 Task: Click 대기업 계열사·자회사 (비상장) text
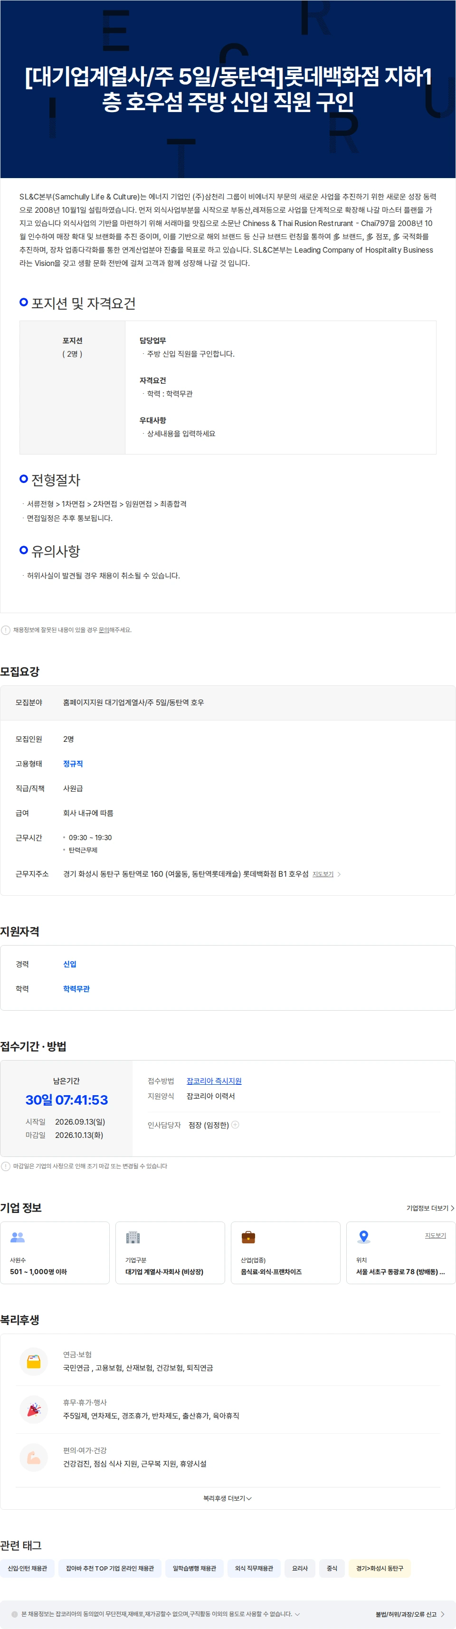pyautogui.click(x=164, y=1272)
